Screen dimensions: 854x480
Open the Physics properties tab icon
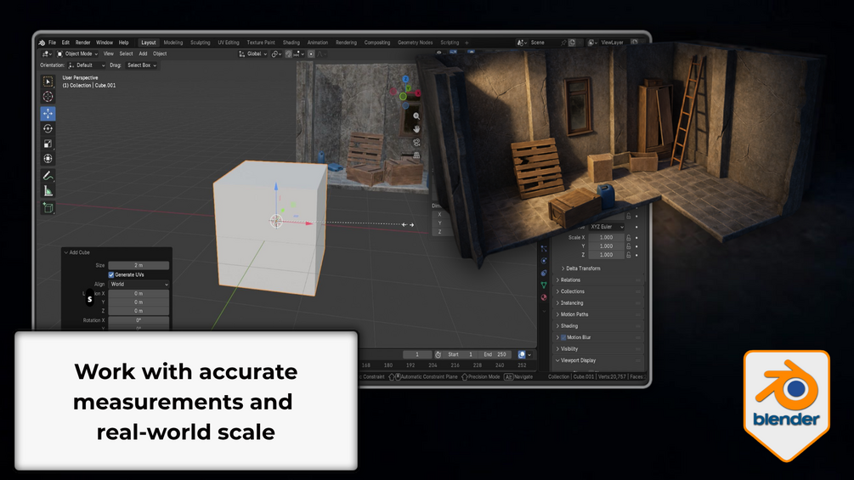tap(544, 261)
